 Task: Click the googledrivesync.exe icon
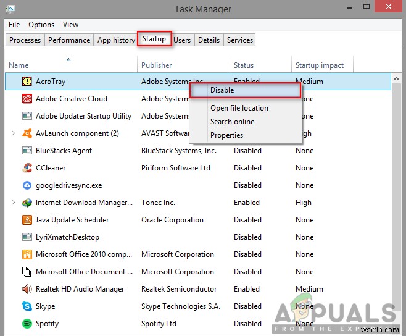point(27,185)
